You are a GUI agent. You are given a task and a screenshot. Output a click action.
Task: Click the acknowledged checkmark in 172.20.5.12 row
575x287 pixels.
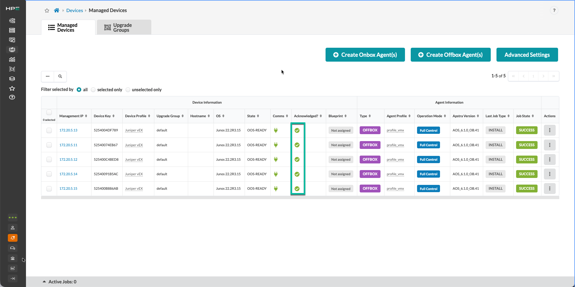[297, 160]
